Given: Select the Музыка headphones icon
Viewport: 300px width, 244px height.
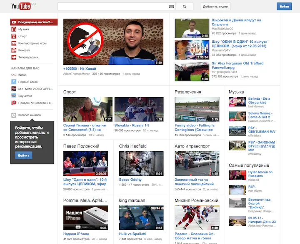Looking at the screenshot, I should pos(14,29).
